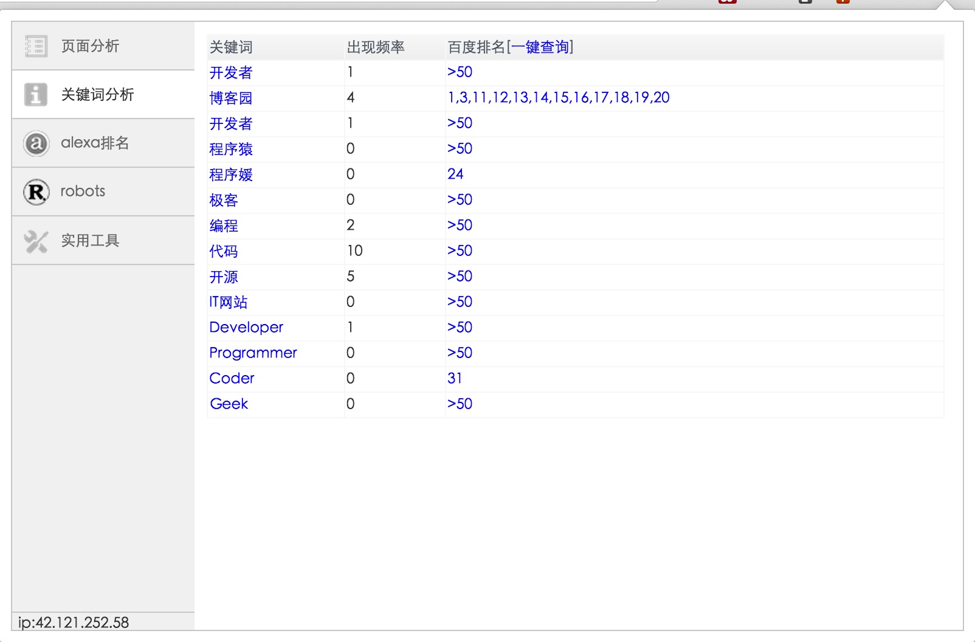This screenshot has height=642, width=975.
Task: Click the 程序猿 keyword link
Action: 231,149
